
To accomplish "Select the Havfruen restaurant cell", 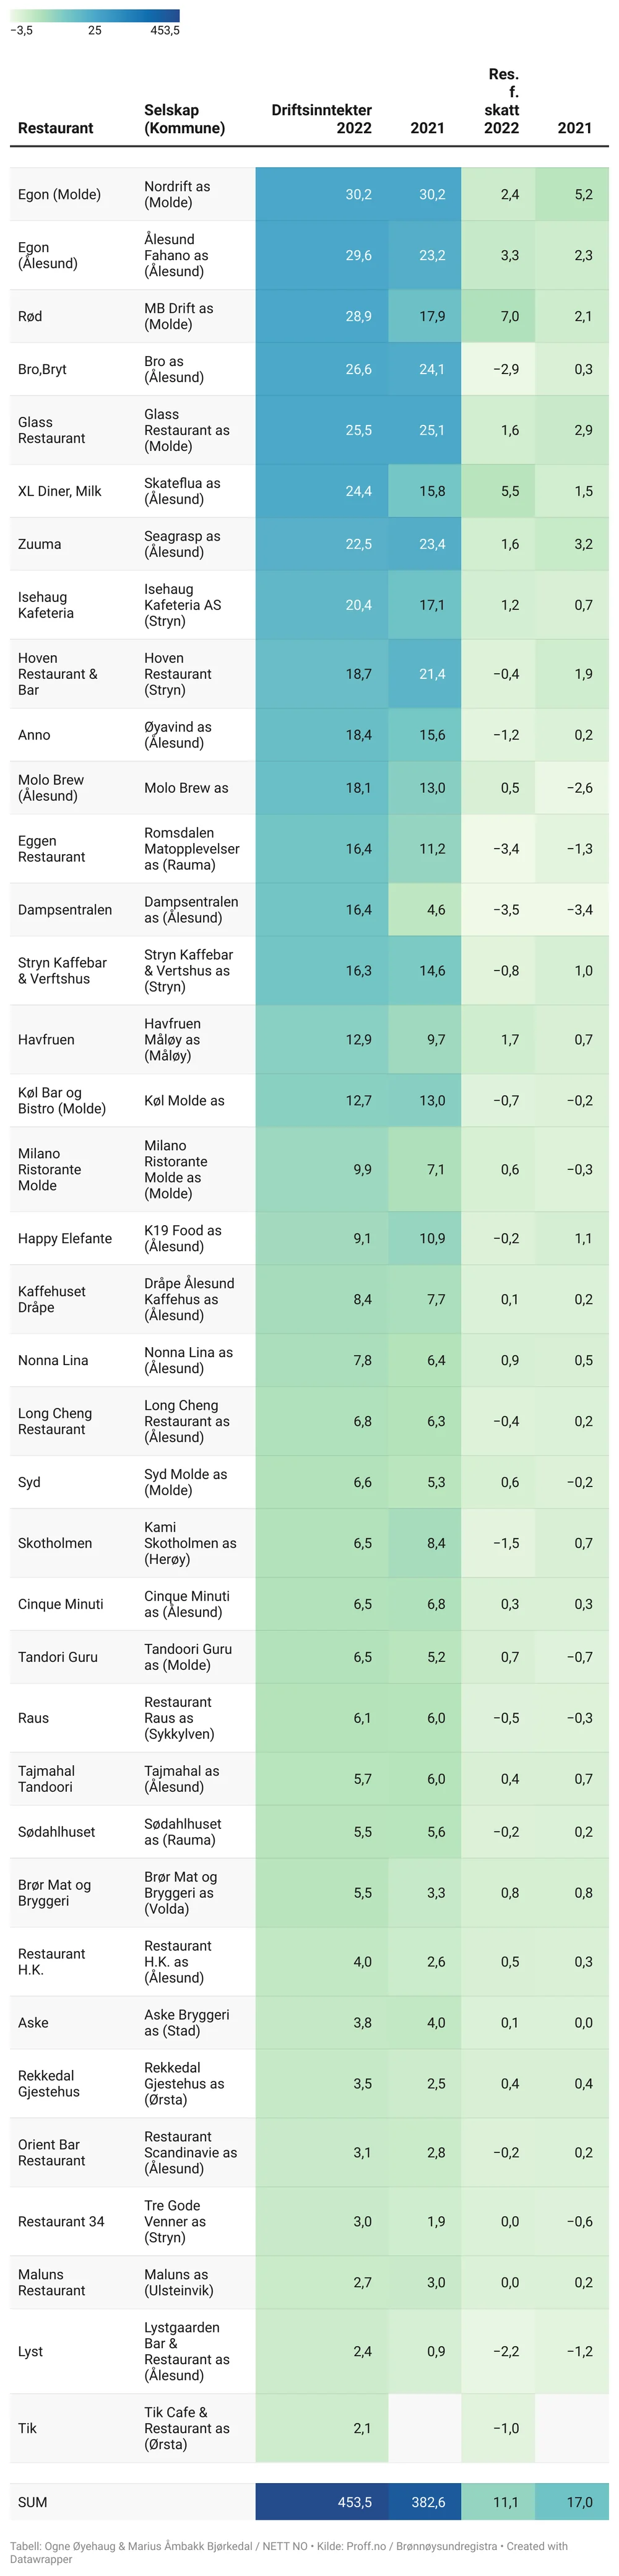I will coord(46,1040).
